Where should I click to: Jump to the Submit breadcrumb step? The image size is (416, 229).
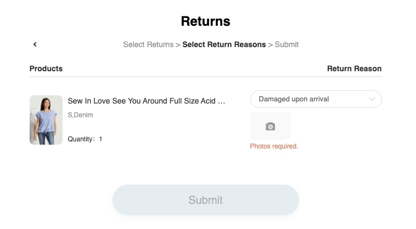(286, 44)
